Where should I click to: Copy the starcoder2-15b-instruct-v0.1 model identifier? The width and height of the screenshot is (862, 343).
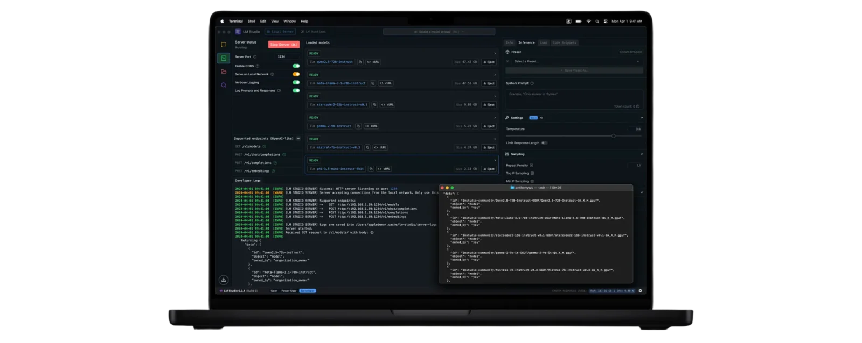374,105
